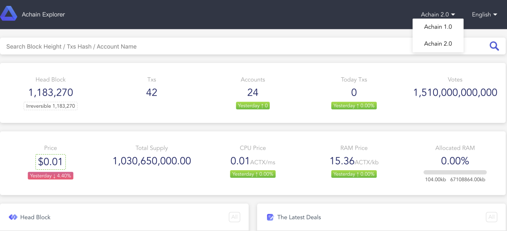This screenshot has width=507, height=231.
Task: Click the Votes value 1,510,000,000,000
Action: 455,92
